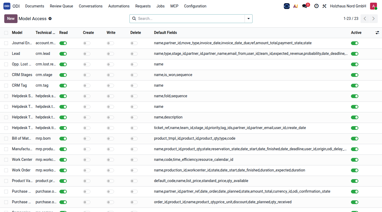382x212 pixels.
Task: Switch company via Holzhaus Nord GmbH
Action: coord(348,6)
